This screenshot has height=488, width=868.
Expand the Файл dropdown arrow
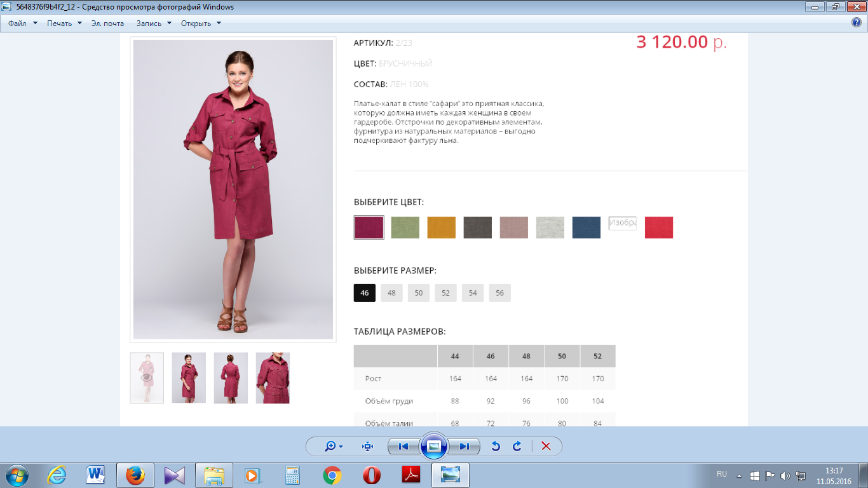pos(35,23)
